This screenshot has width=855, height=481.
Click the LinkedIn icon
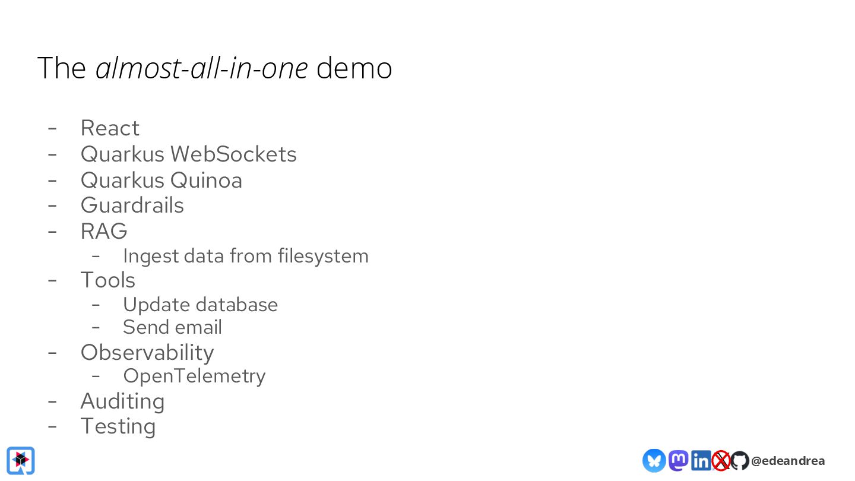tap(701, 460)
